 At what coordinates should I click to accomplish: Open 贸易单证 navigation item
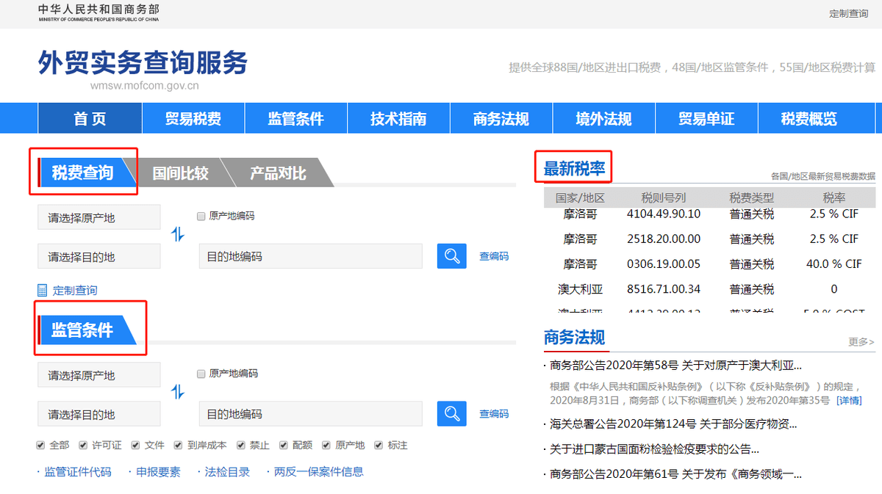coord(706,118)
